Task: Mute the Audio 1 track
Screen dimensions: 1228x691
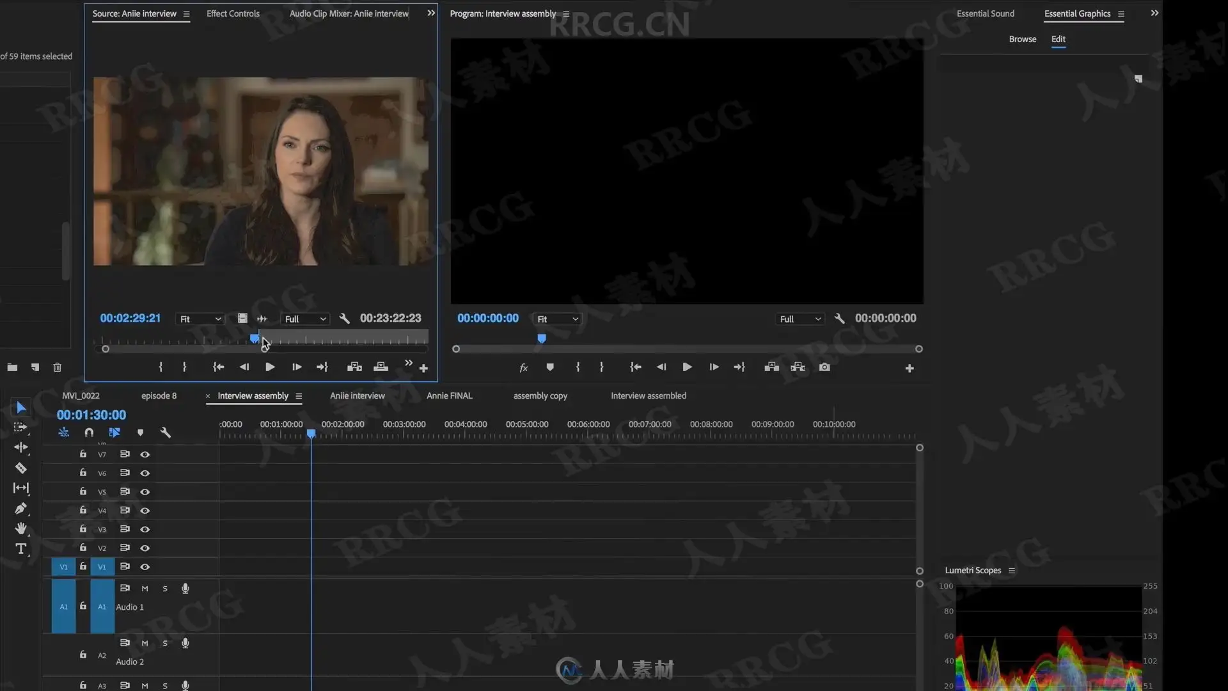Action: pyautogui.click(x=145, y=589)
